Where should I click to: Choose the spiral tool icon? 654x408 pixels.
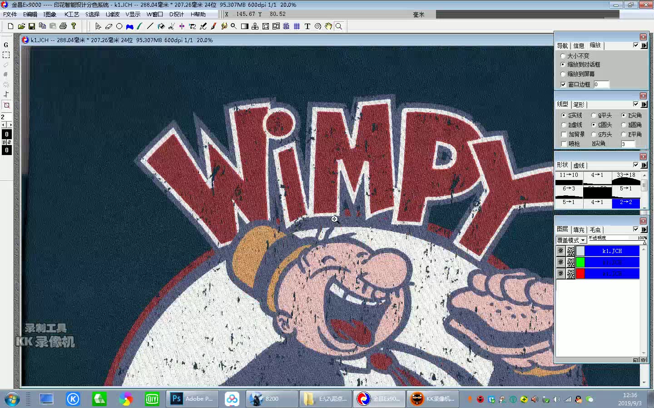click(318, 26)
